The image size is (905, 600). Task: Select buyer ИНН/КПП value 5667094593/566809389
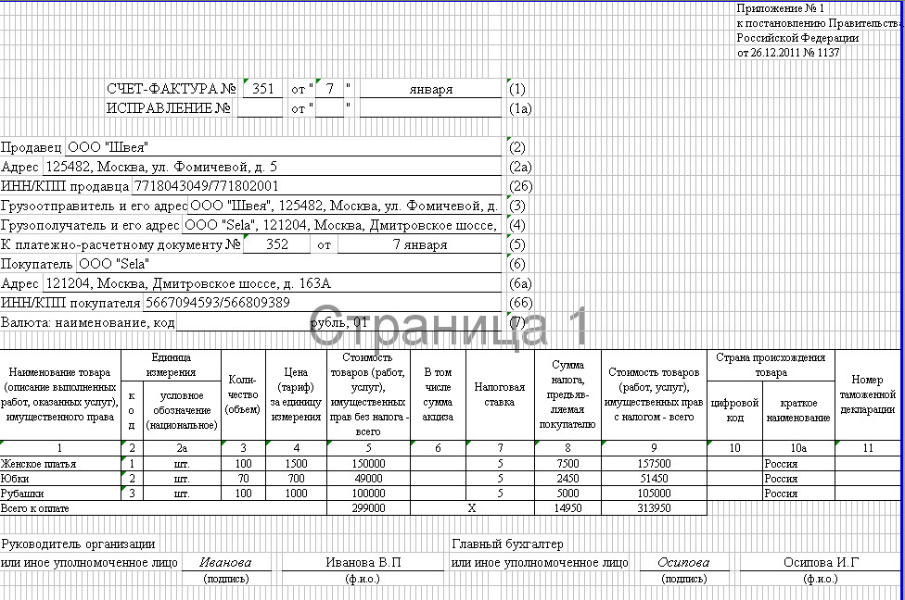322,303
